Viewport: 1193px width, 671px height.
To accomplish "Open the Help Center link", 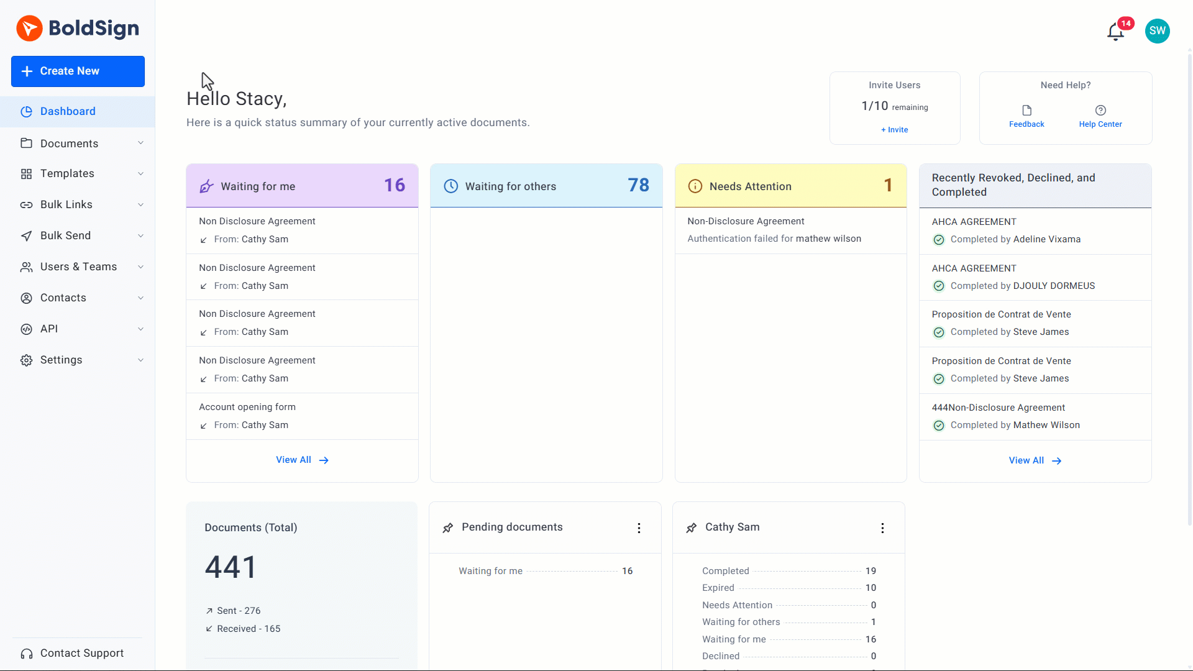I will click(1100, 124).
